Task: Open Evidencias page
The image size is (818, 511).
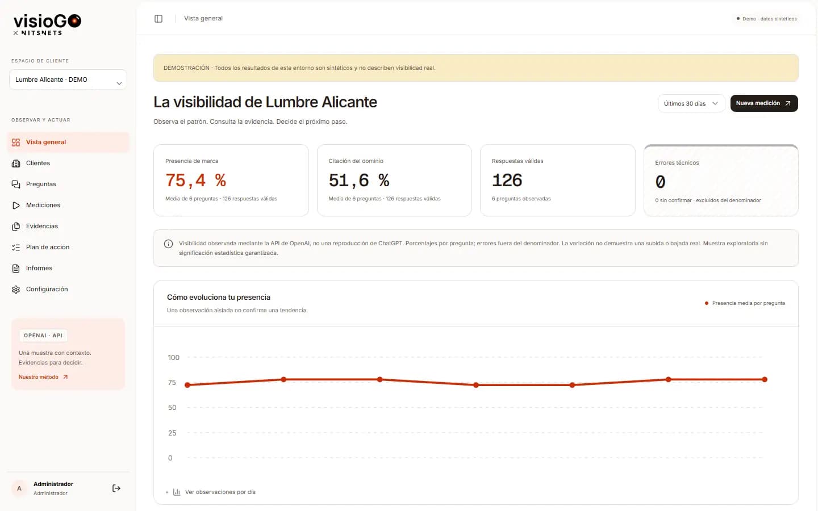Action: click(68, 227)
